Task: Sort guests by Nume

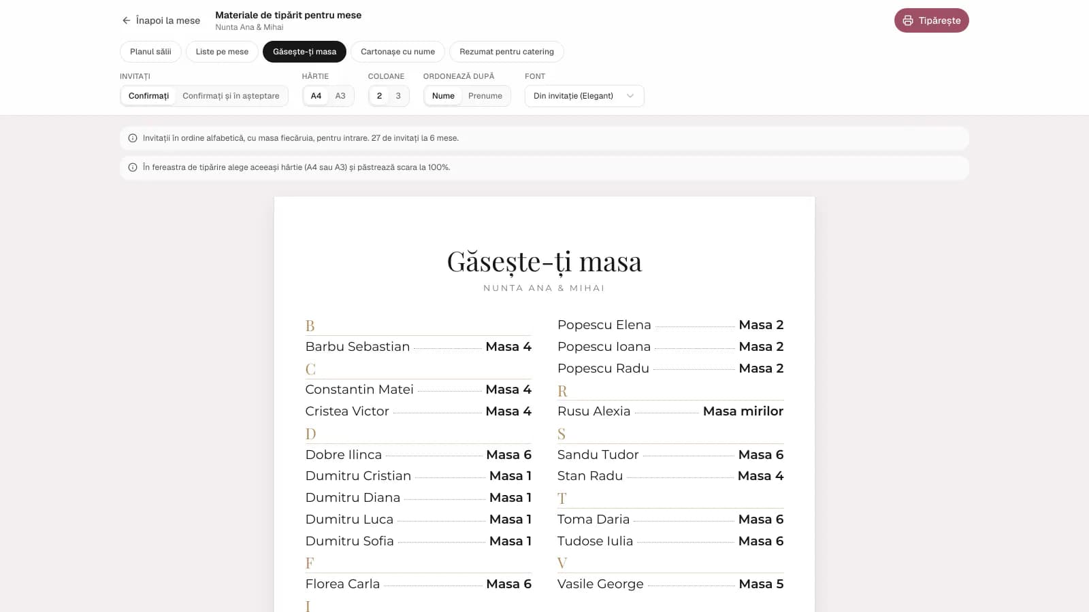Action: click(443, 96)
